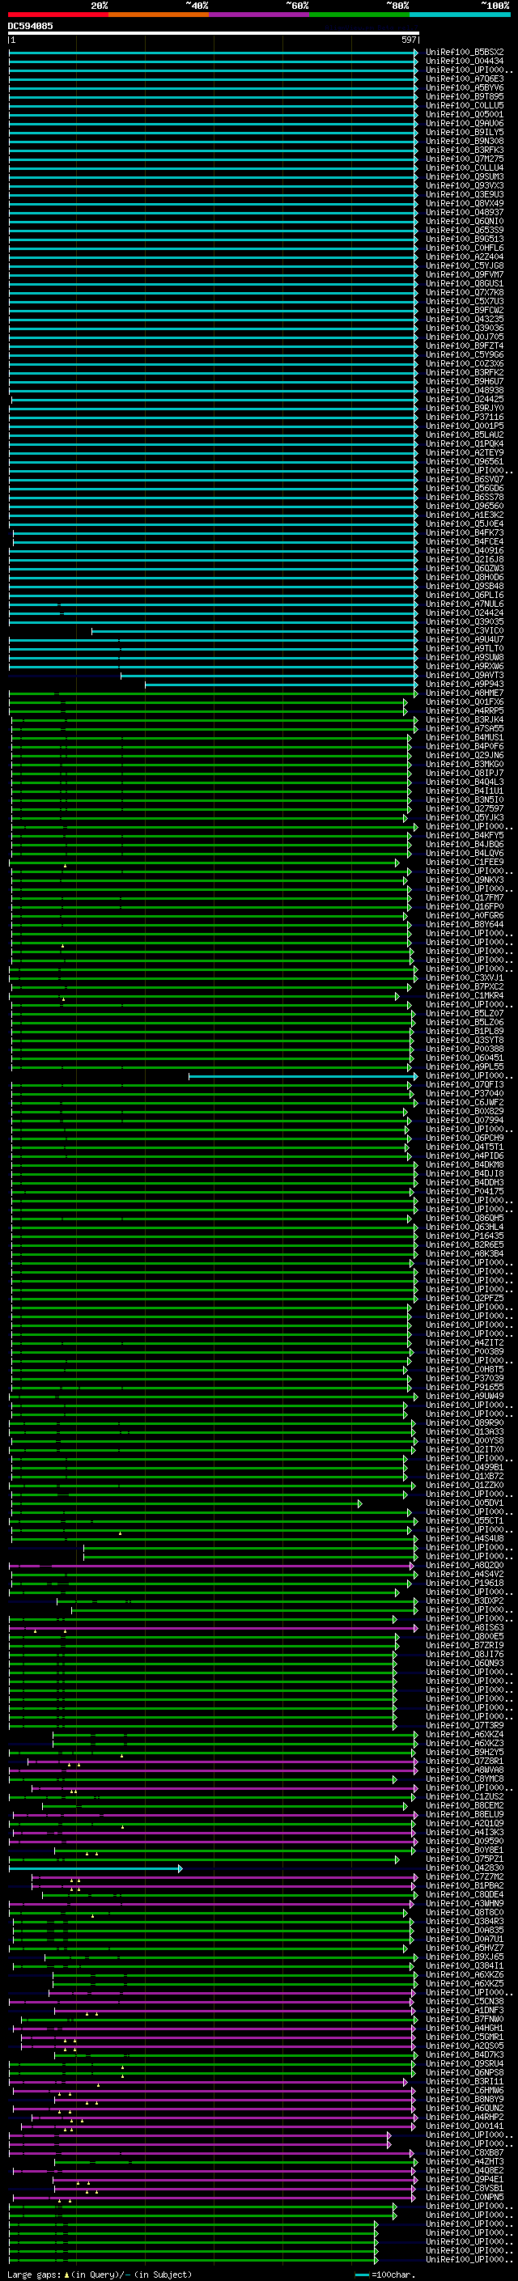518x2281 pixels.
Task: Select the UniRef100_Q7M275 label
Action: click(465, 159)
